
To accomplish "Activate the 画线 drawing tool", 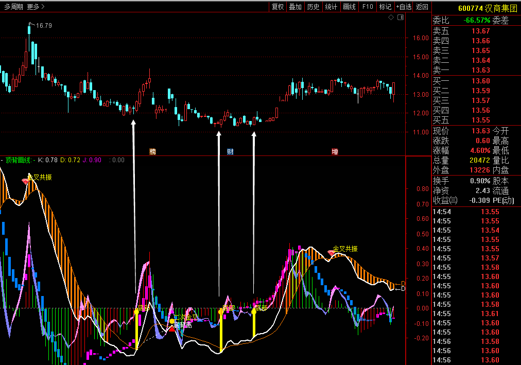I will pos(349,7).
